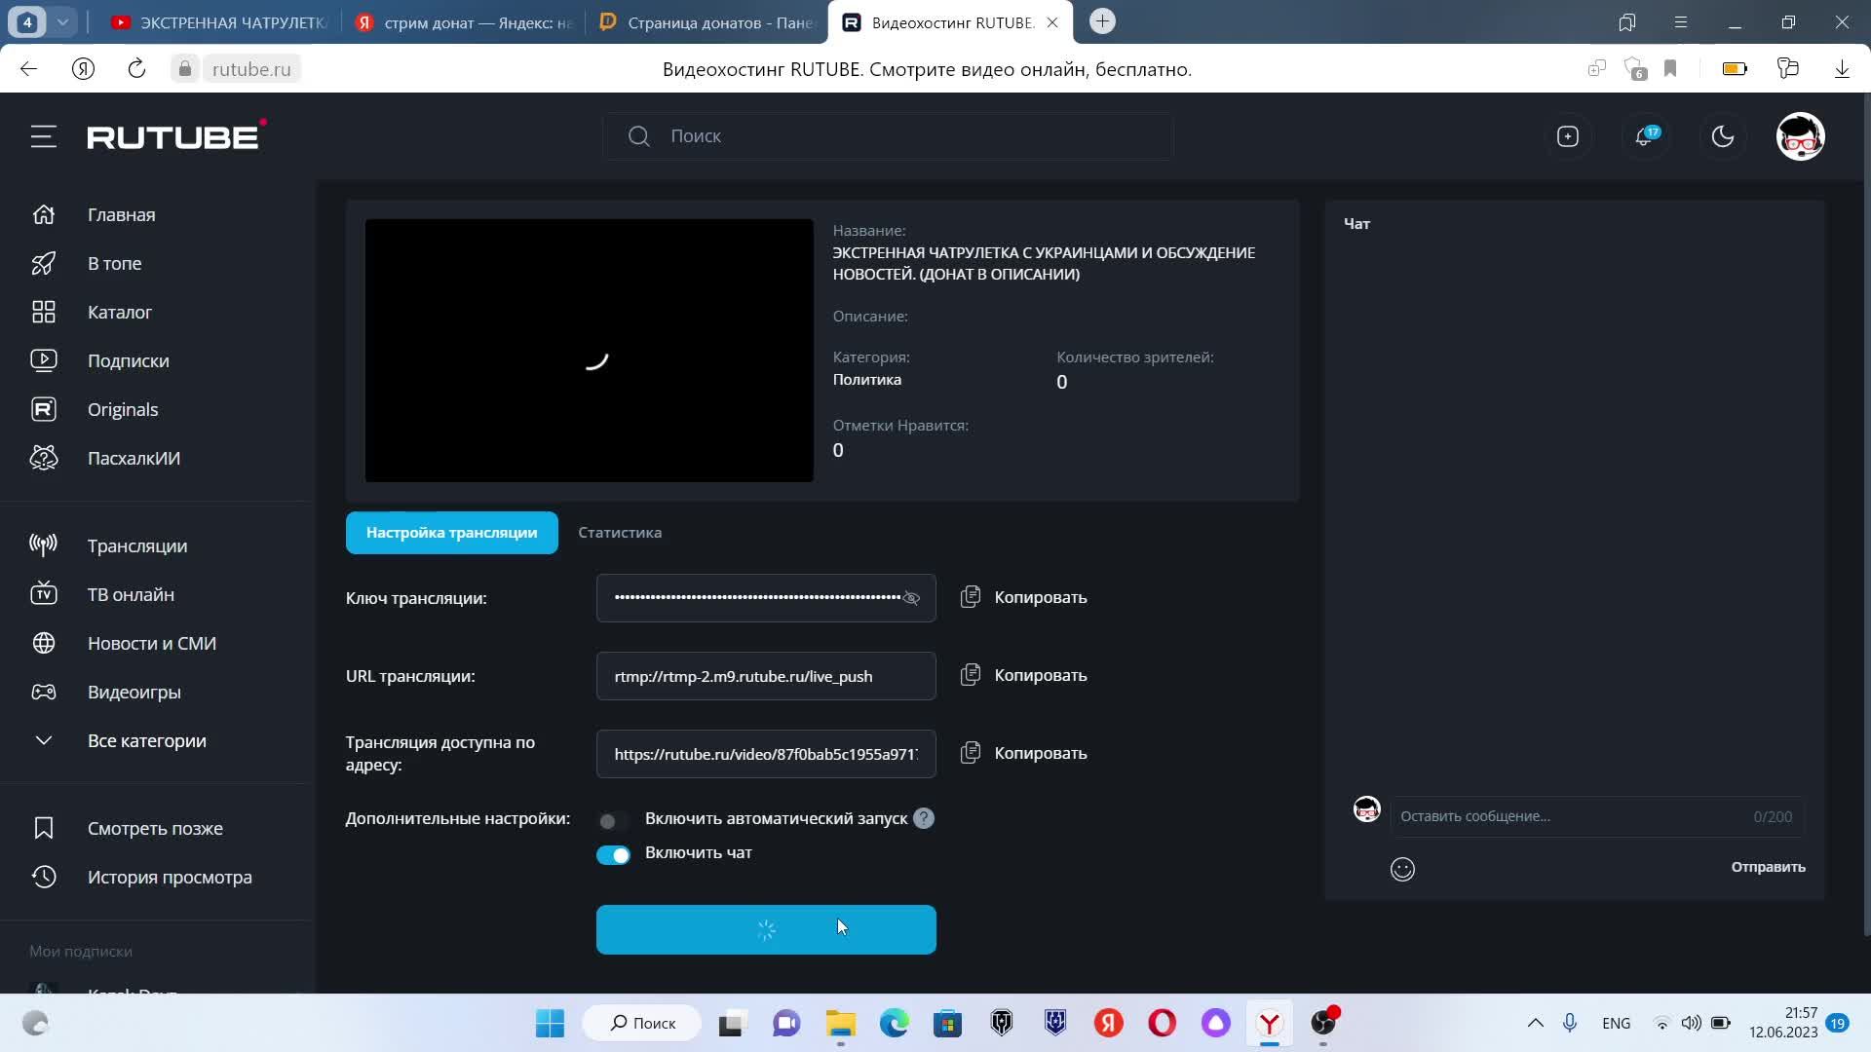
Task: Click Копировать for the broadcast address
Action: (1040, 753)
